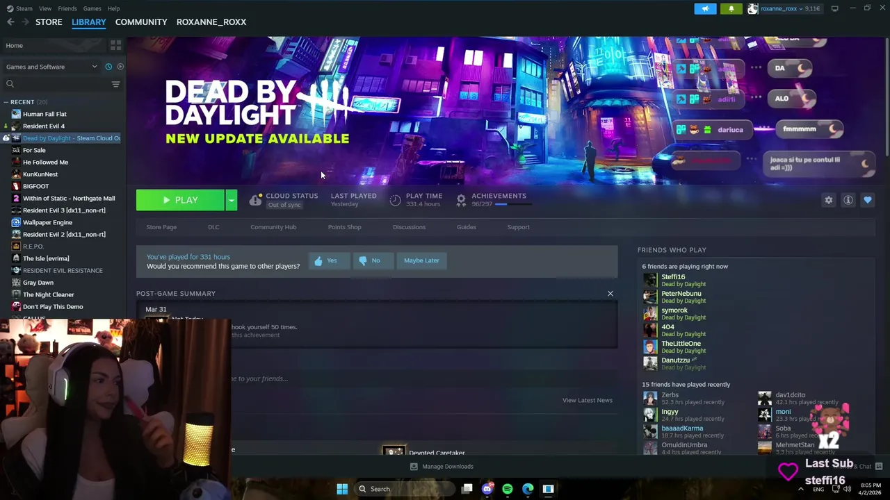The height and width of the screenshot is (500, 890).
Task: Select Human Fall Flat in library
Action: 44,114
